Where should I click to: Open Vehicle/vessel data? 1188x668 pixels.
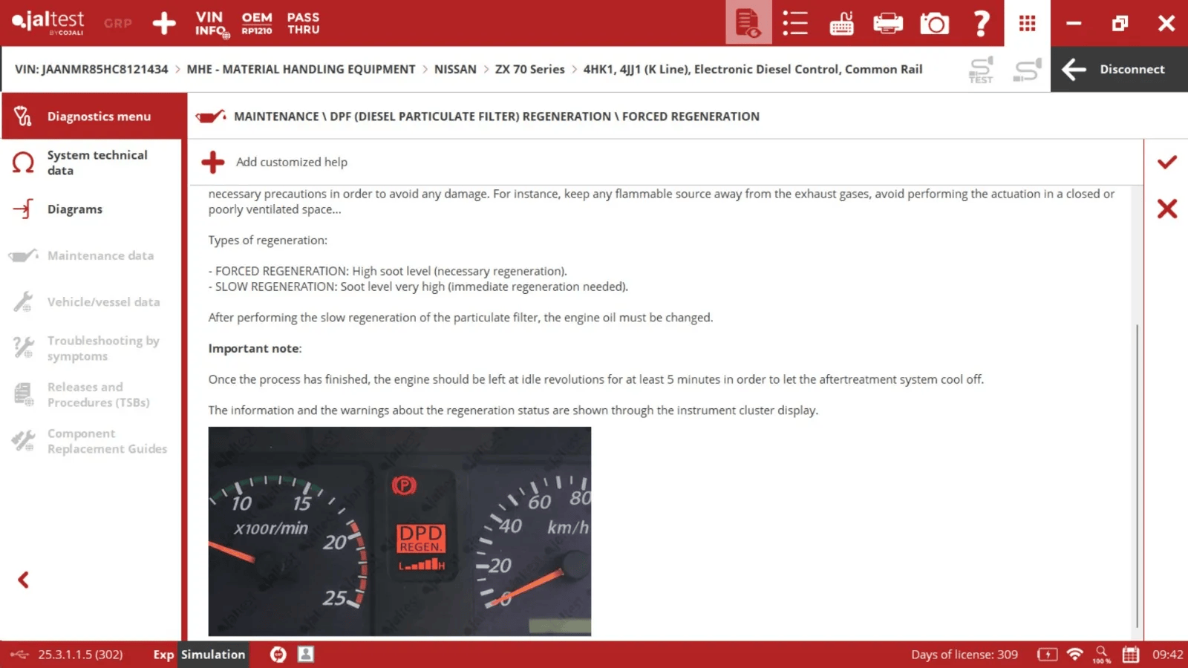click(92, 302)
